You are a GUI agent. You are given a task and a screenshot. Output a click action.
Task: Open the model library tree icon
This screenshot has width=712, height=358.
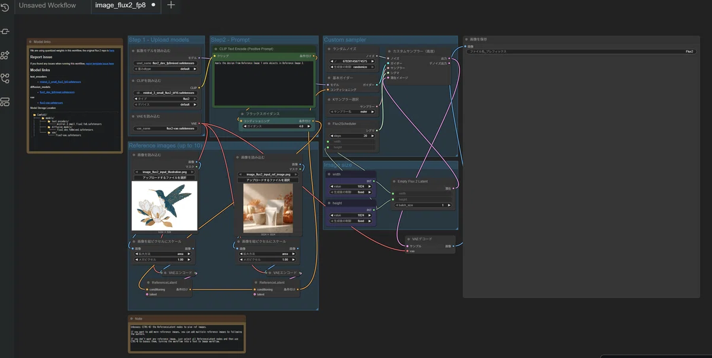click(x=5, y=78)
